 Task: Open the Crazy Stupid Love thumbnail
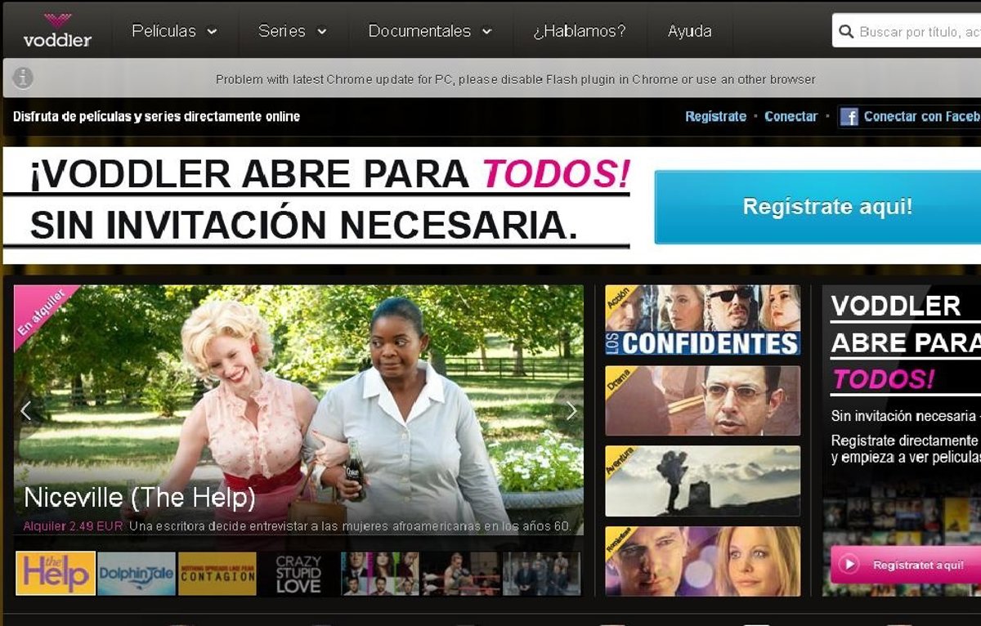click(298, 574)
